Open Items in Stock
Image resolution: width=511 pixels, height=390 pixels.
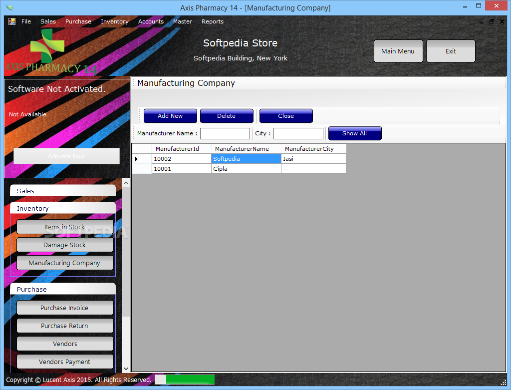pos(65,227)
